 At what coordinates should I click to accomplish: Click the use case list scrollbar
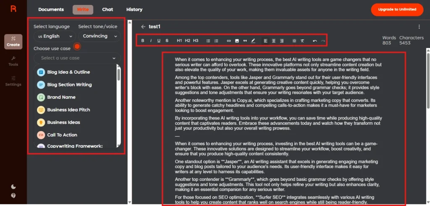[x=118, y=74]
